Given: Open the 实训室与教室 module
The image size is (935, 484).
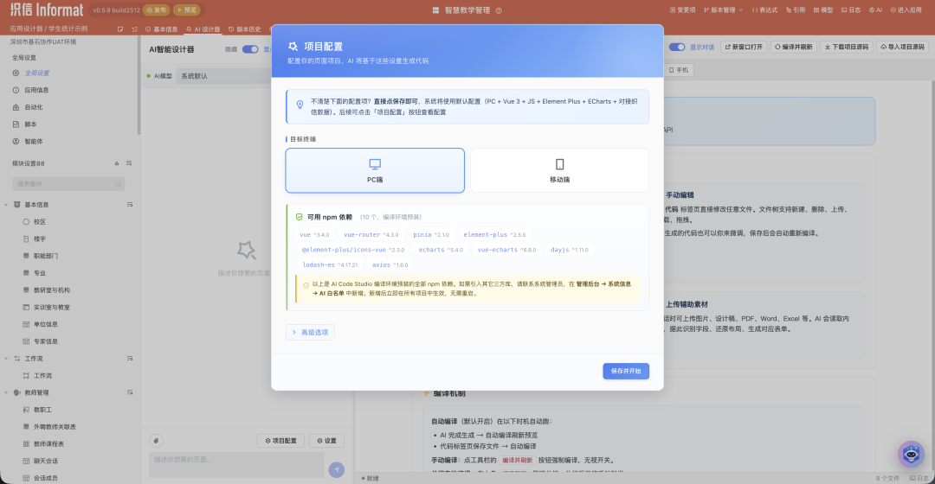Looking at the screenshot, I should [51, 308].
